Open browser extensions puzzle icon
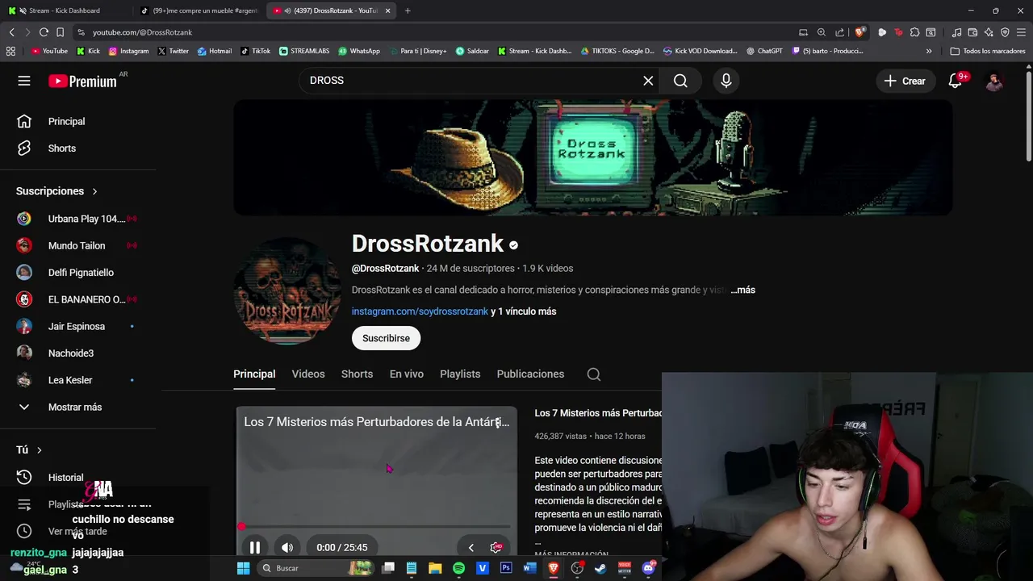This screenshot has height=581, width=1033. (914, 32)
